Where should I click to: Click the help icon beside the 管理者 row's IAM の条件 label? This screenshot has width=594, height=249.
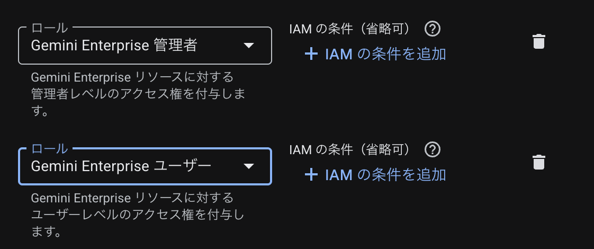432,29
